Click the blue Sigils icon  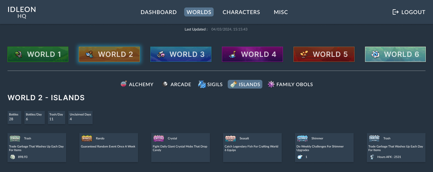click(202, 84)
